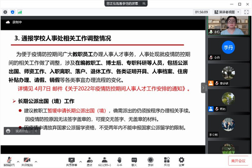Open the 成员 participants list

click(105, 162)
